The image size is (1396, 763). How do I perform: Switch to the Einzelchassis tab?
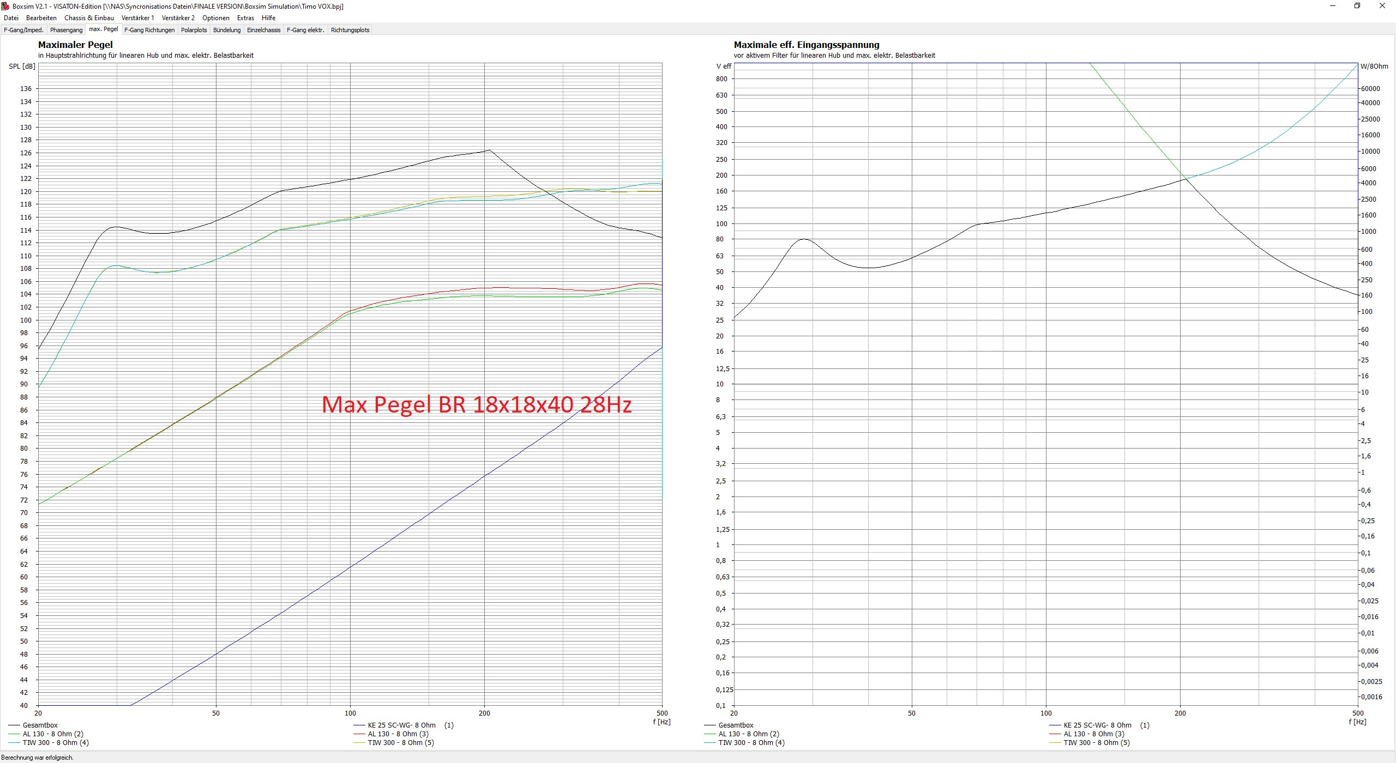click(263, 30)
